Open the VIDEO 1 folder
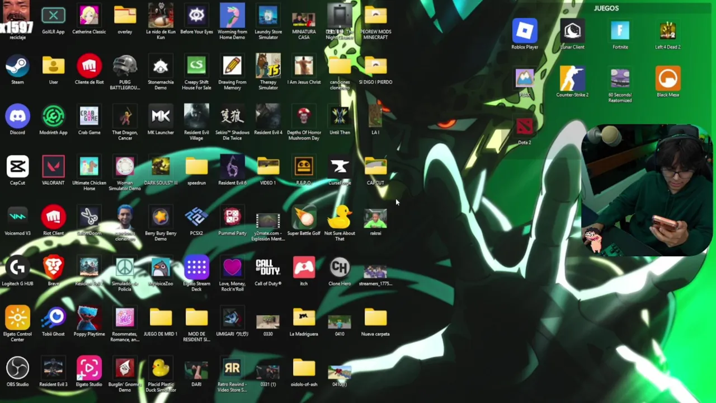The image size is (716, 403). click(268, 167)
